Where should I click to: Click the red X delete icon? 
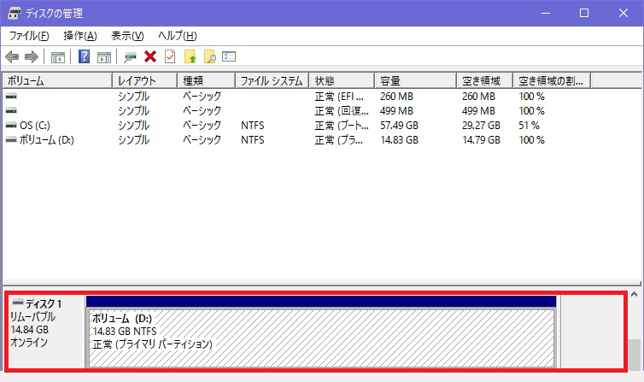150,57
